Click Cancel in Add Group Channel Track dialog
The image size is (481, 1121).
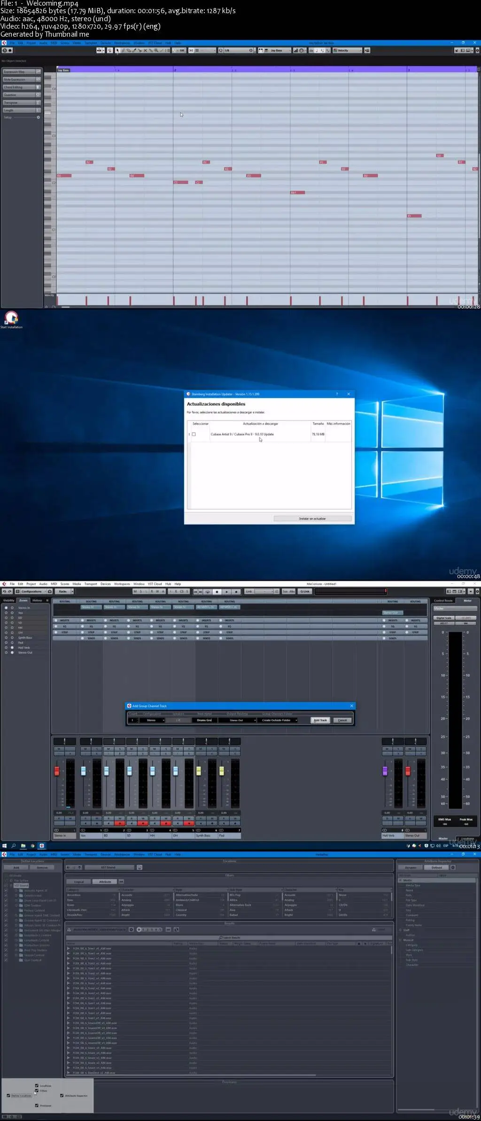click(x=342, y=720)
